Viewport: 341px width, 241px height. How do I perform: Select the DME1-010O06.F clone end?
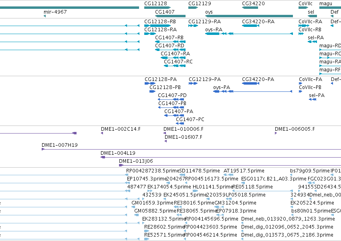point(165,133)
